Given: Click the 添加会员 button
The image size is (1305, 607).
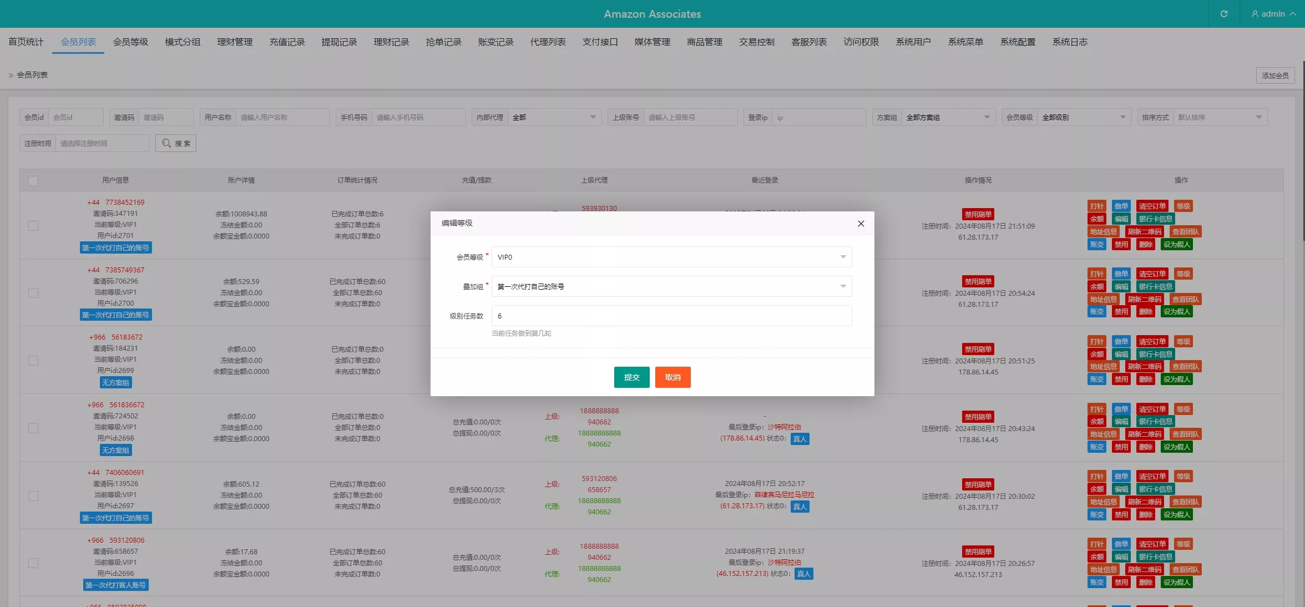Looking at the screenshot, I should 1274,75.
